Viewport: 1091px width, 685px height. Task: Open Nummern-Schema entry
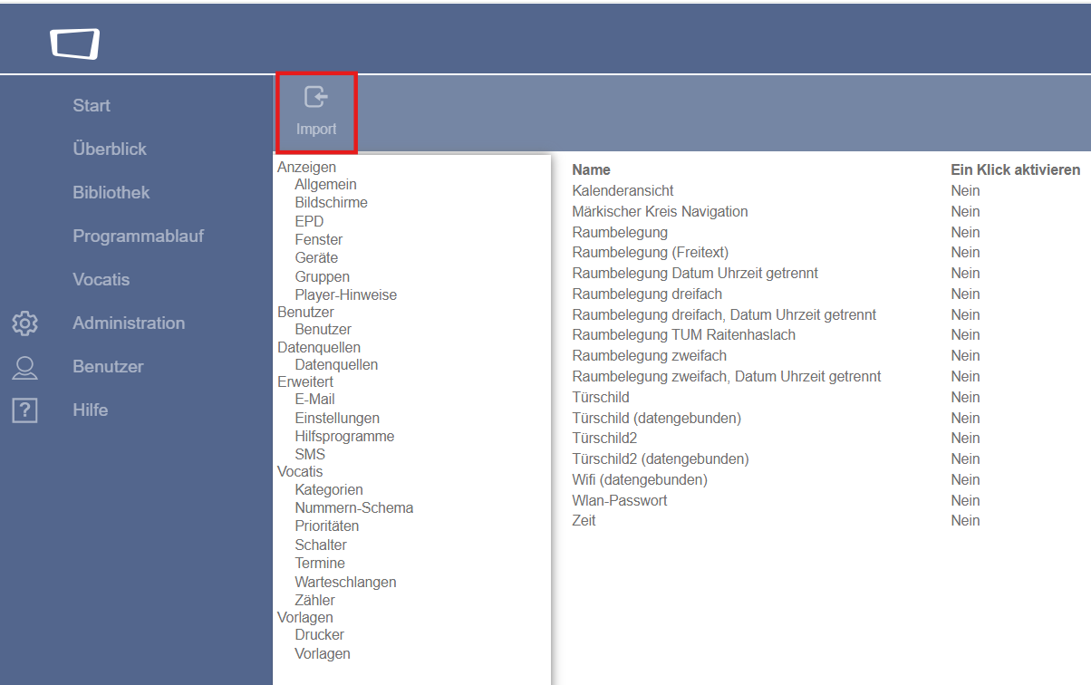tap(354, 508)
